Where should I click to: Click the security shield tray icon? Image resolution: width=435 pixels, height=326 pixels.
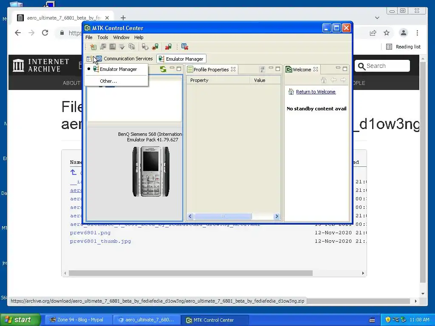pos(388,320)
